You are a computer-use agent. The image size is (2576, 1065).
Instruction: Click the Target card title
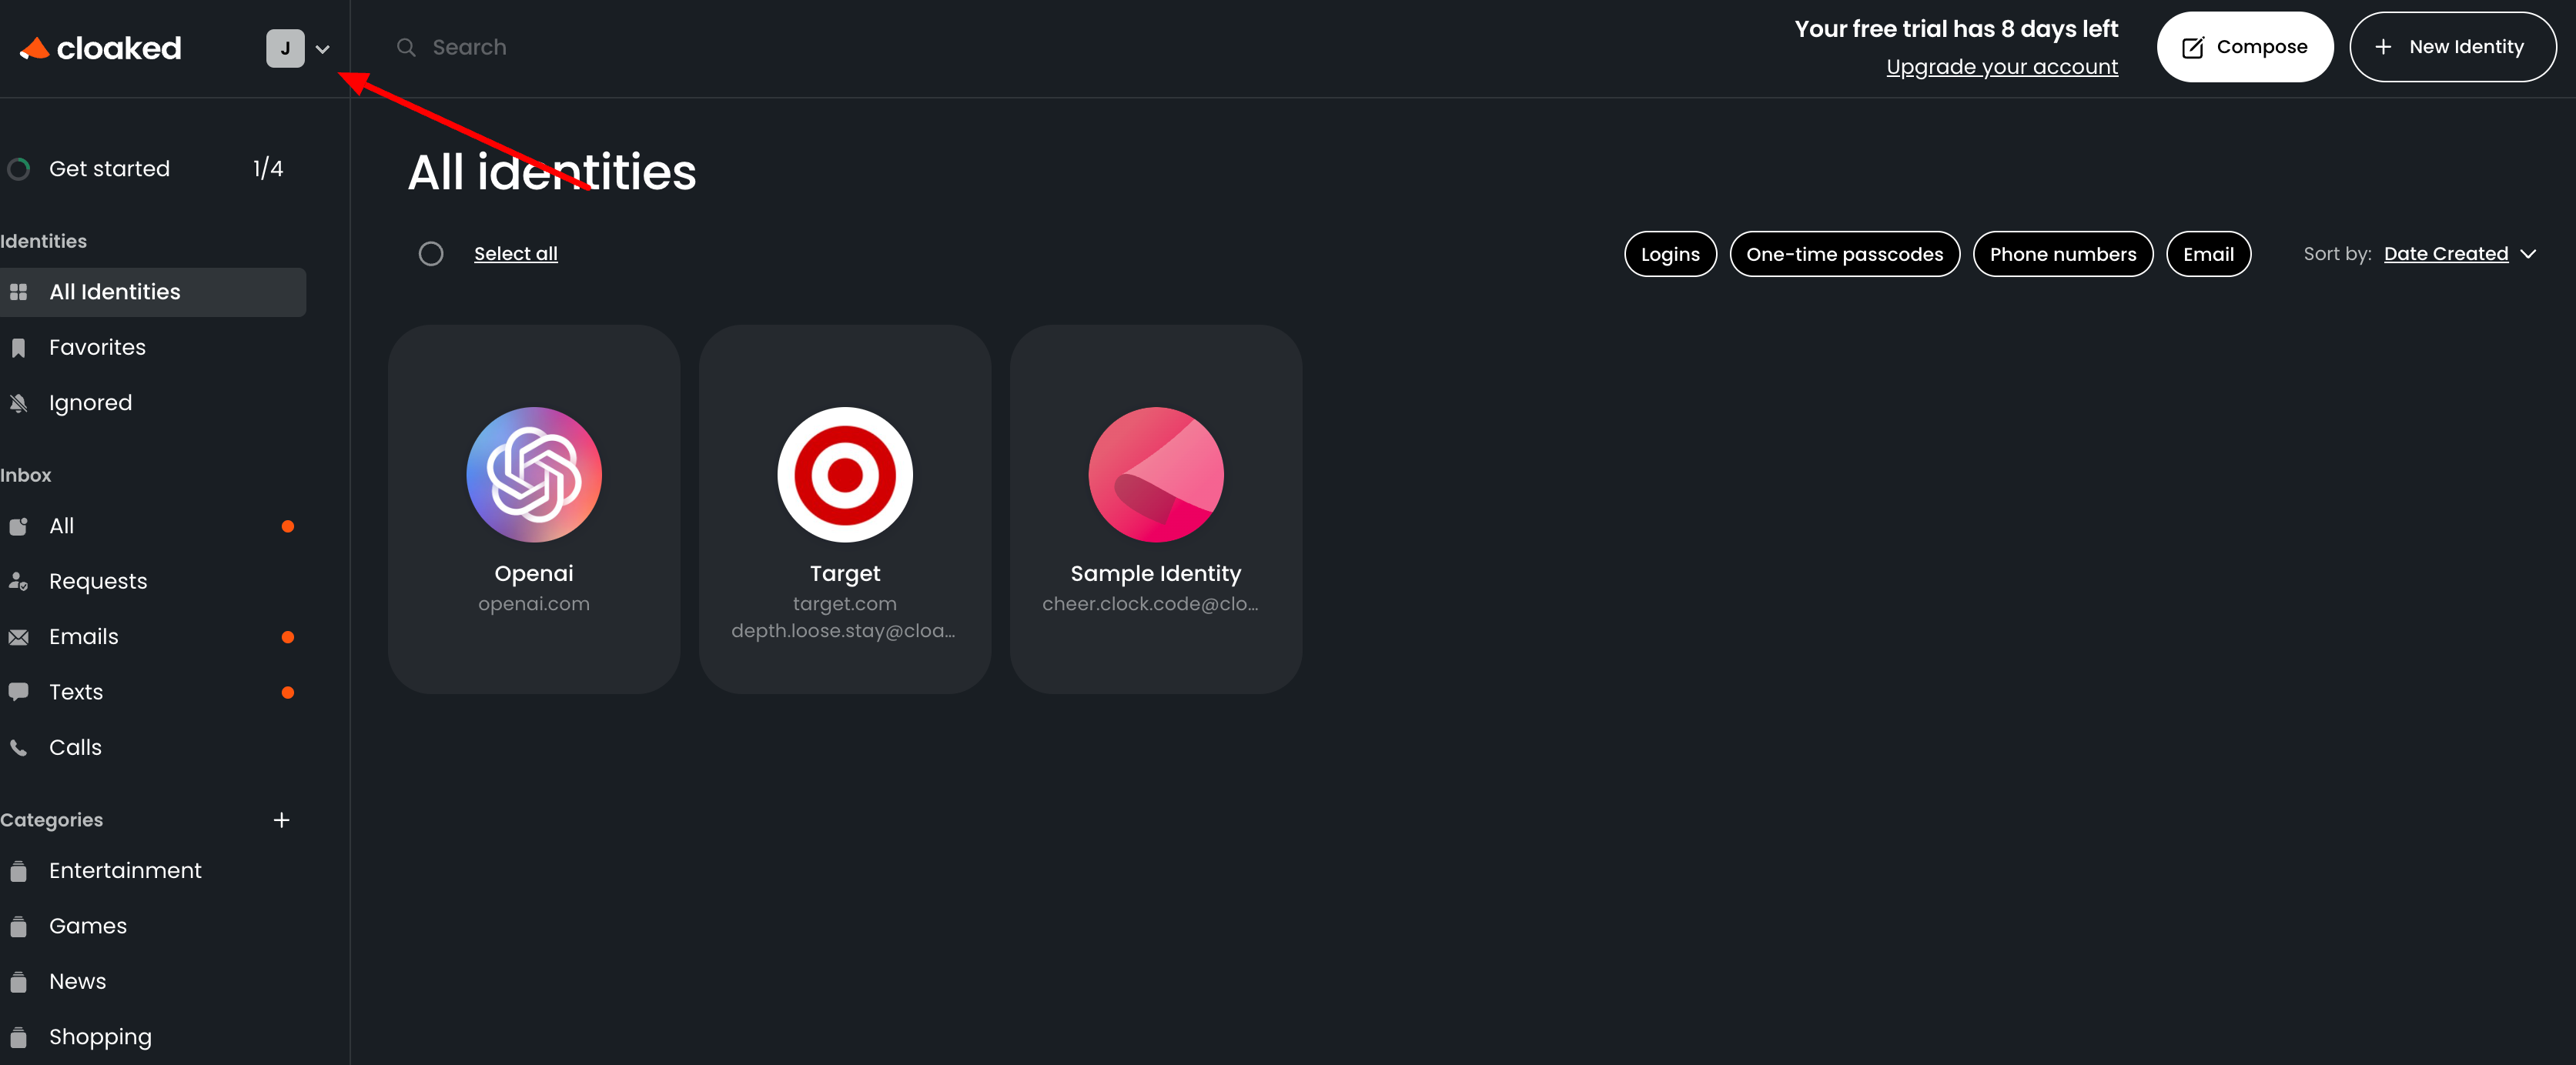point(845,573)
